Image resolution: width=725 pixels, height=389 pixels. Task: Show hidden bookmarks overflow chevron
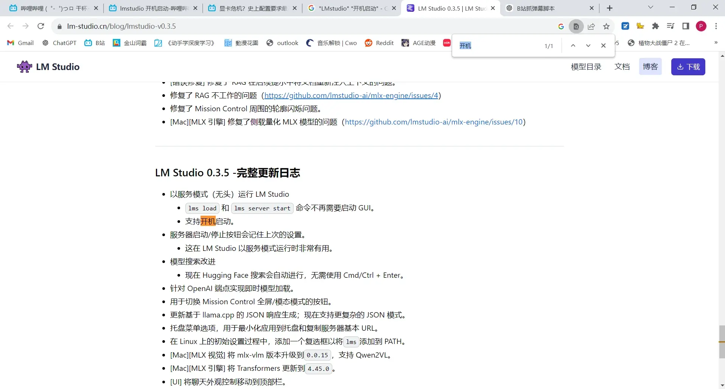716,43
